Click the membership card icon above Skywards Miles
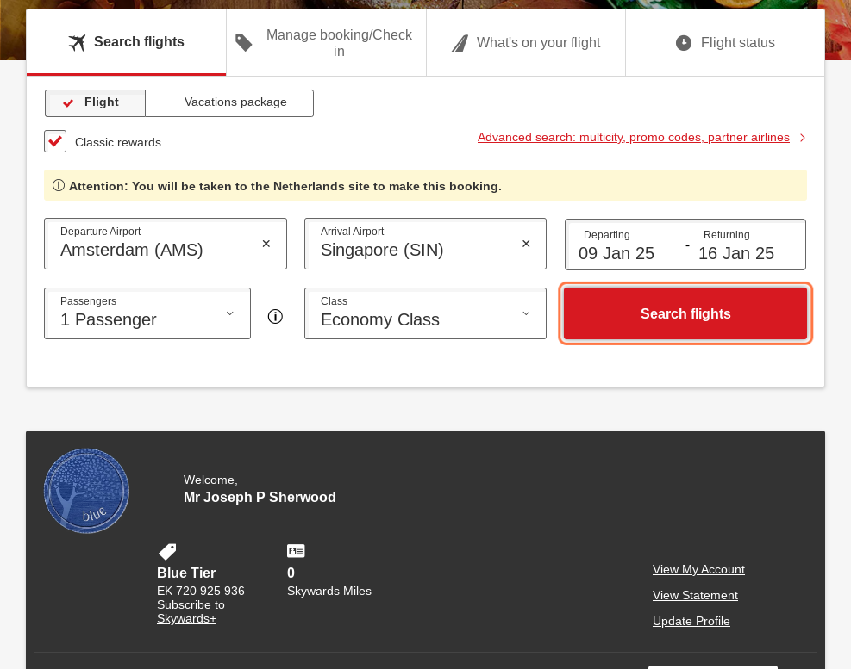The image size is (851, 669). 296,551
